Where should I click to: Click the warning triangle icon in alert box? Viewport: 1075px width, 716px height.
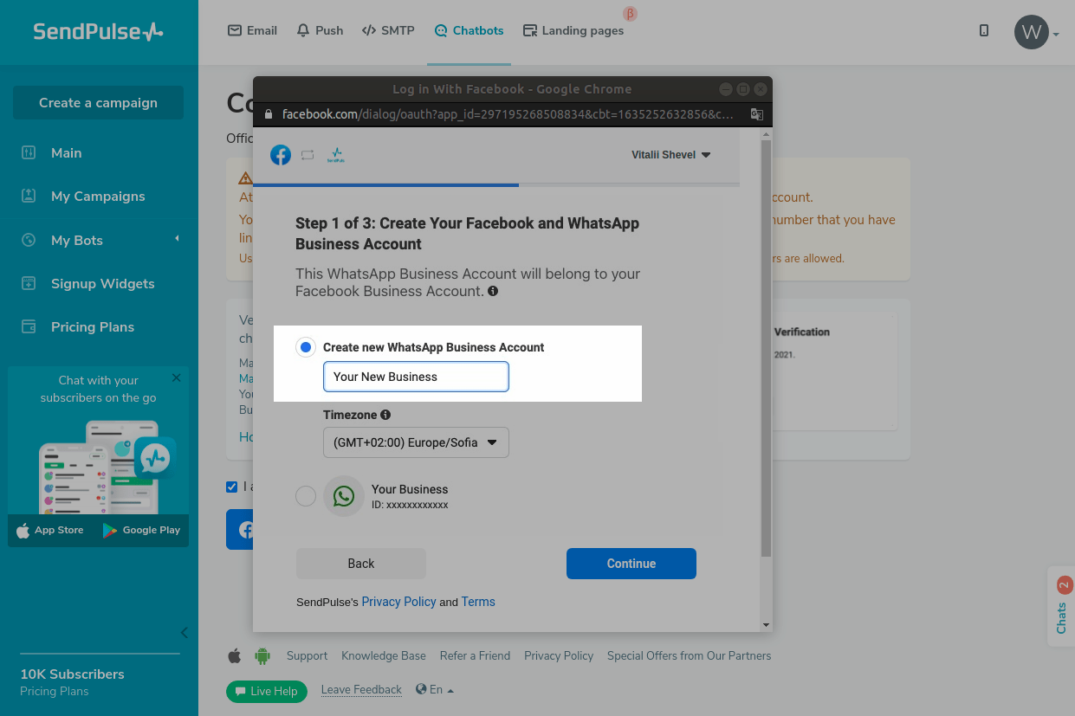[x=245, y=177]
